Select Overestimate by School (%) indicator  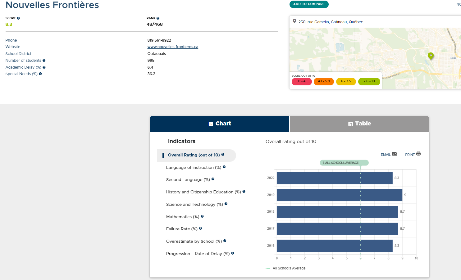coord(194,241)
